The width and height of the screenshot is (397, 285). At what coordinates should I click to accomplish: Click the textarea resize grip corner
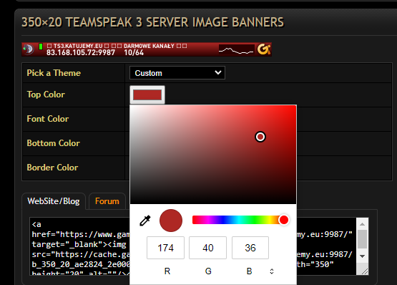pyautogui.click(x=365, y=271)
